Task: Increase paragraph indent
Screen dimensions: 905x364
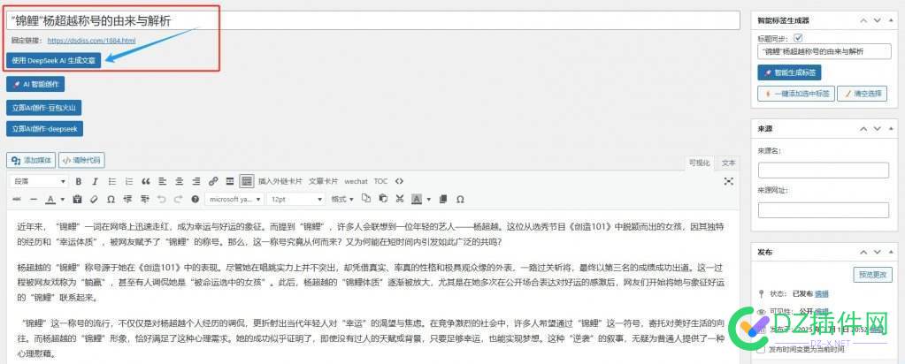Action: pos(145,199)
